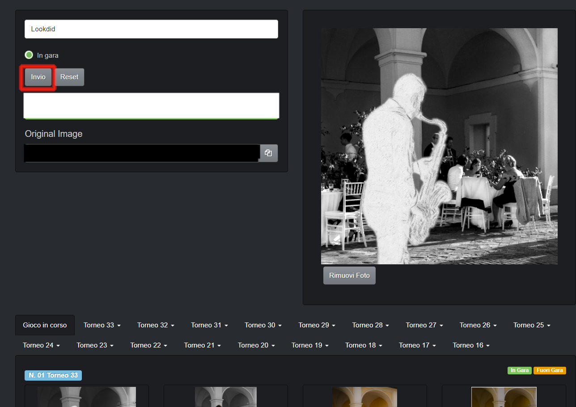The width and height of the screenshot is (576, 407).
Task: Select the In gara radio button
Action: pos(29,55)
